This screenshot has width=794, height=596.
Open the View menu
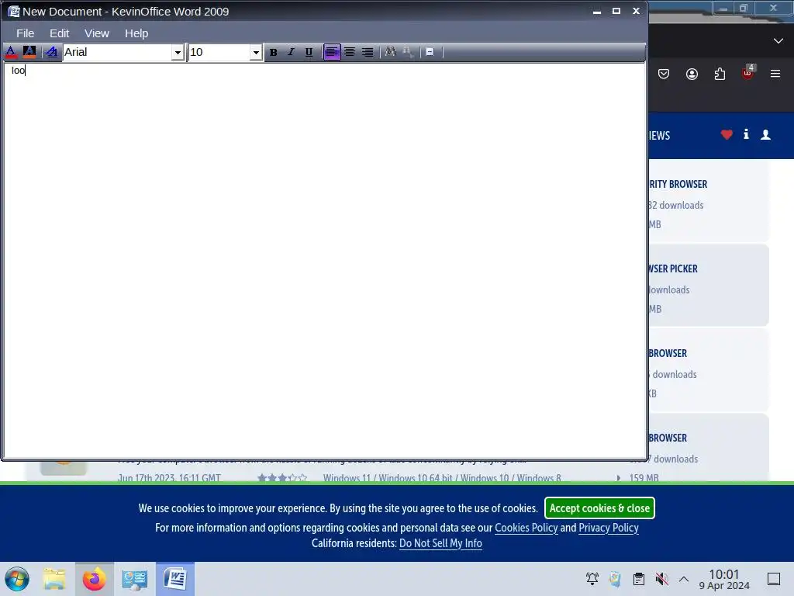97,33
